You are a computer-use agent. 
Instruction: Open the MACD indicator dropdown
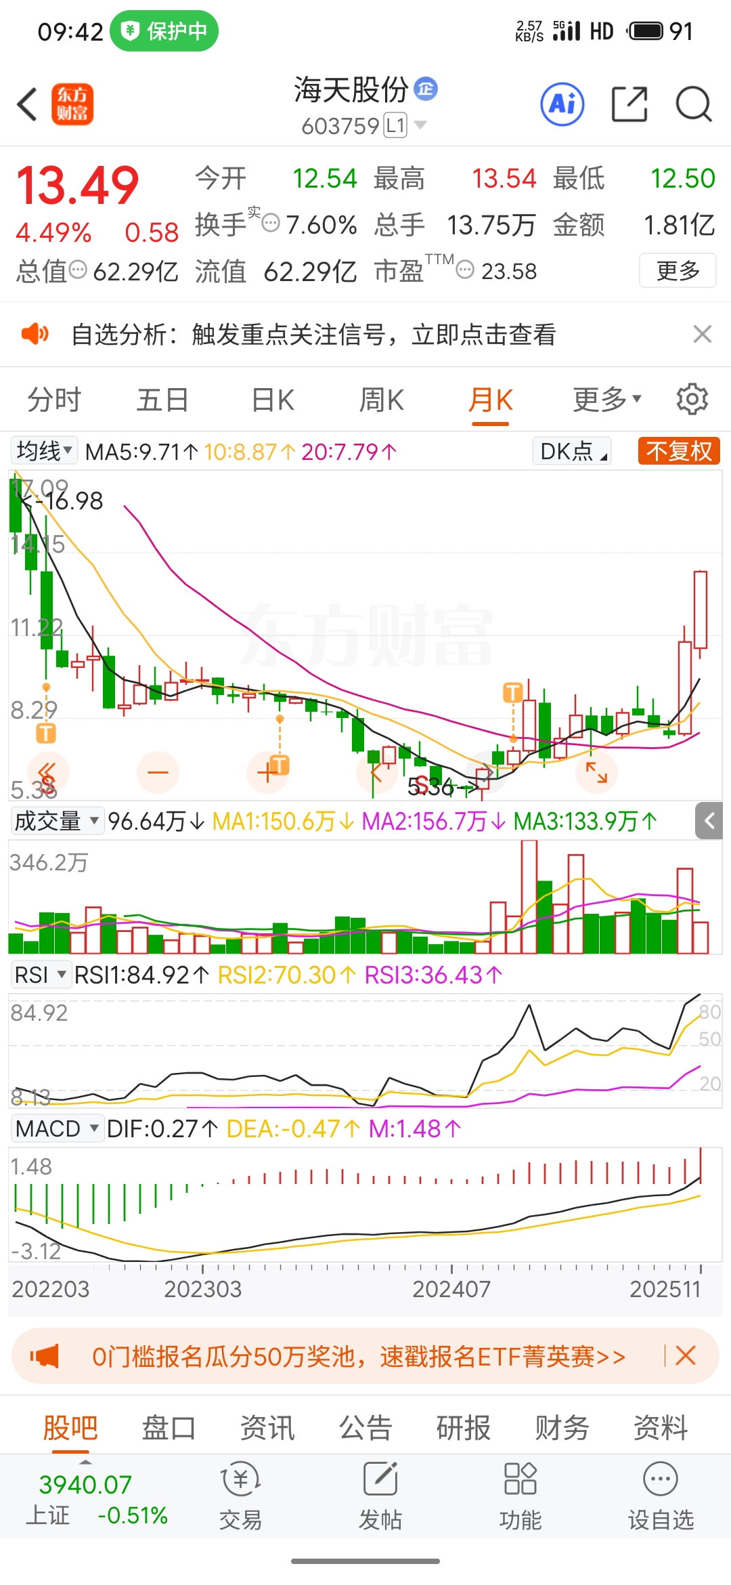click(x=58, y=1128)
